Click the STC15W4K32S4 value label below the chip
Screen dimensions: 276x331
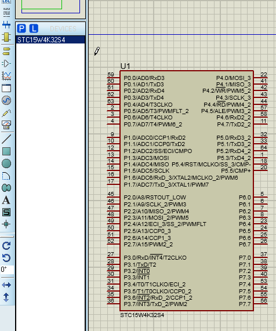tap(142, 315)
